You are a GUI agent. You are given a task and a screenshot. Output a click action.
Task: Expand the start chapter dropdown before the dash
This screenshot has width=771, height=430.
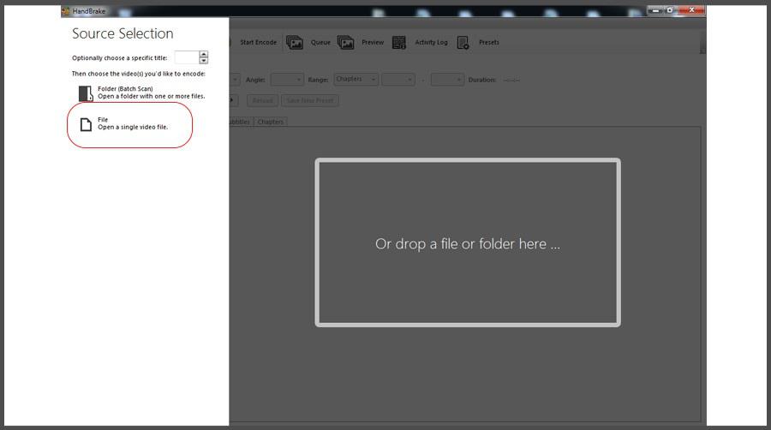click(x=398, y=80)
